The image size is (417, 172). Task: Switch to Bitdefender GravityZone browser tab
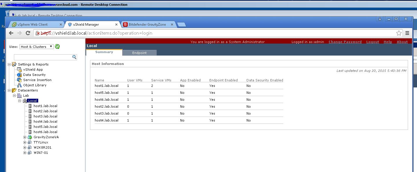tap(147, 25)
